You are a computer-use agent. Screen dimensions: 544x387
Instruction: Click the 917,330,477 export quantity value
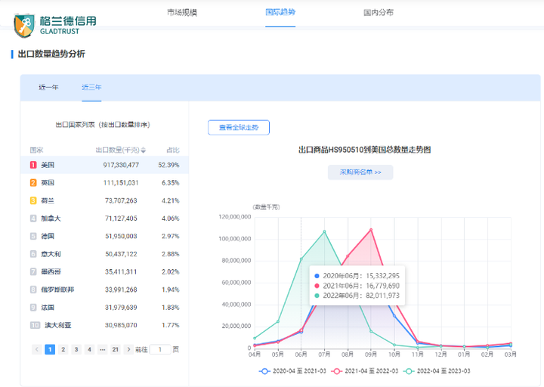click(x=121, y=165)
